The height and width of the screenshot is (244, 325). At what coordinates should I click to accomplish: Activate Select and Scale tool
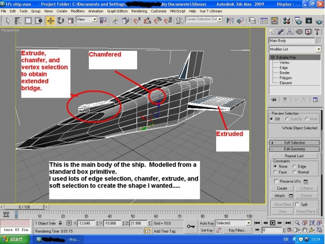click(70, 21)
